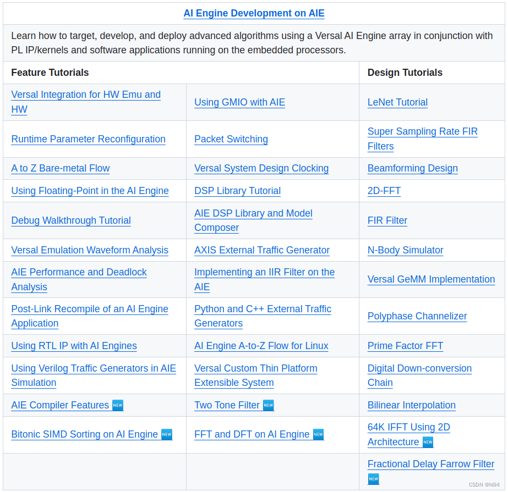Viewport: 508px width, 492px height.
Task: Open Versal Emulation Waveform Analysis link
Action: point(90,250)
